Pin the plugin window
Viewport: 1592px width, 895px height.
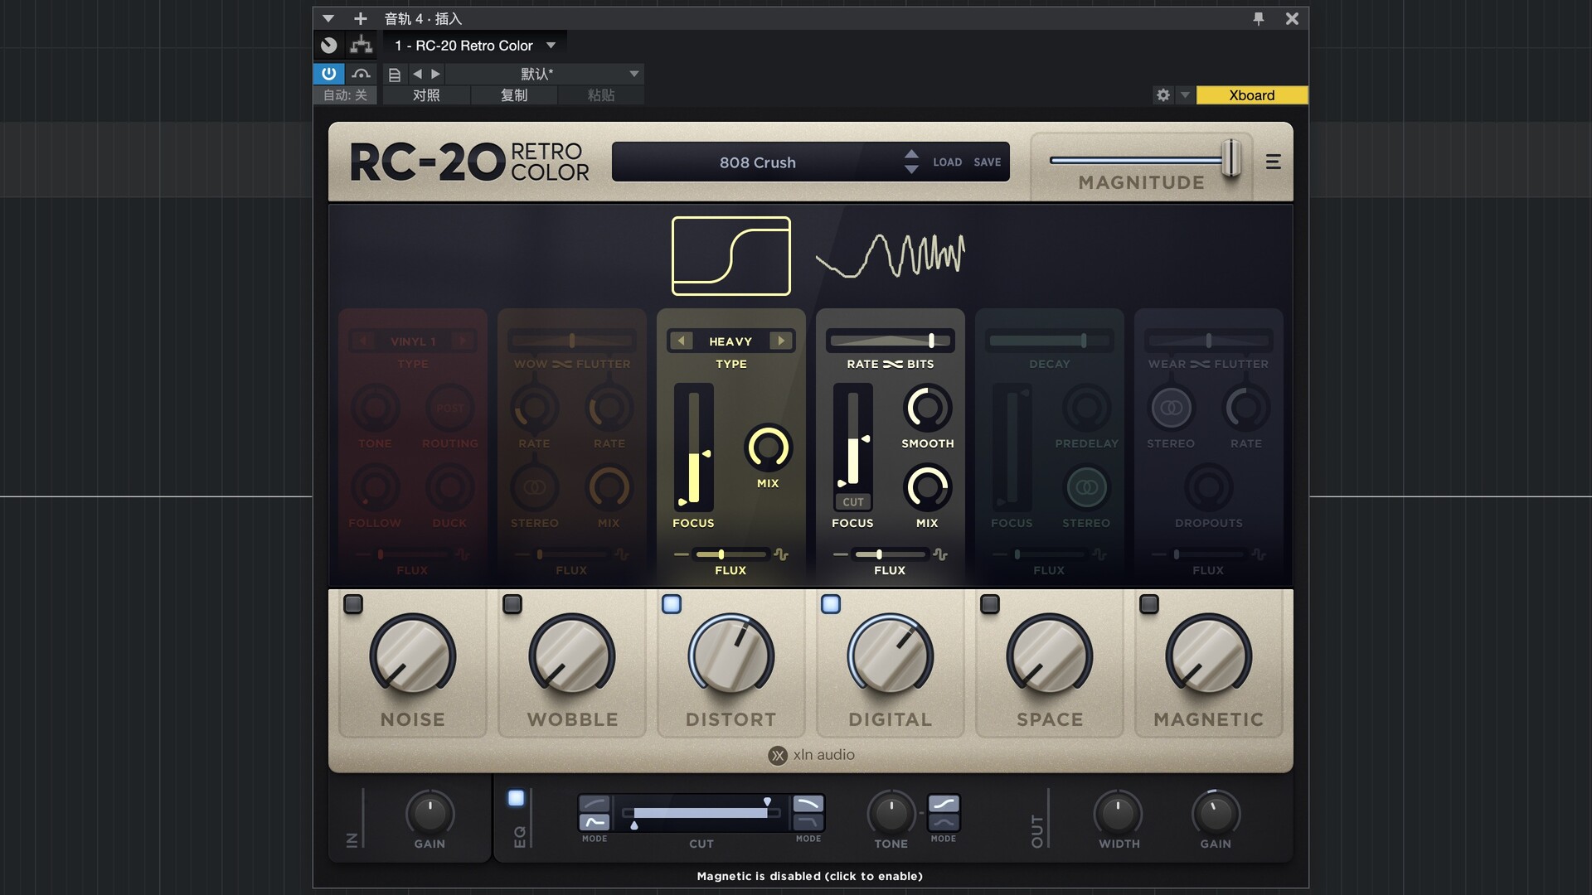pos(1258,18)
